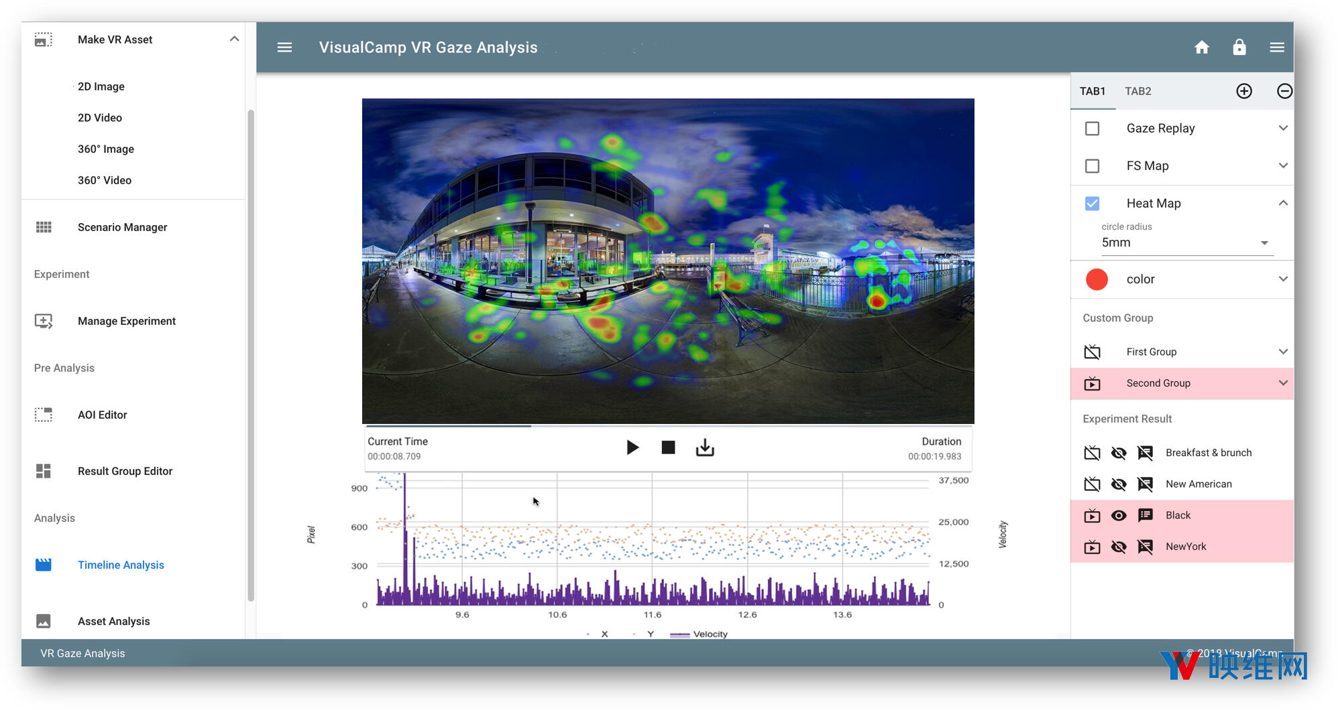Switch to TAB2
This screenshot has height=710, width=1338.
coord(1137,91)
